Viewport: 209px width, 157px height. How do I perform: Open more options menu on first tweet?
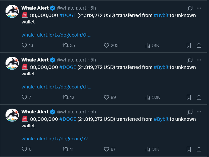coord(199,8)
